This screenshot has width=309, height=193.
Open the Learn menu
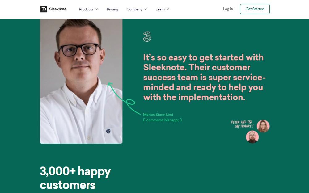coord(160,9)
